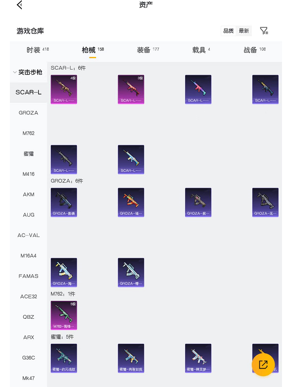Sort by 品质 quality toggle
Screen dimensions: 286x387
pyautogui.click(x=228, y=31)
